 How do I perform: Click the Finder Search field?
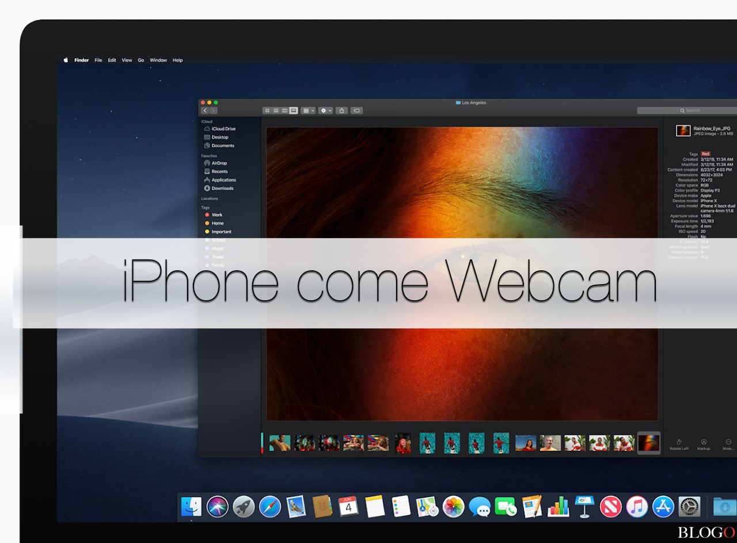coord(687,110)
